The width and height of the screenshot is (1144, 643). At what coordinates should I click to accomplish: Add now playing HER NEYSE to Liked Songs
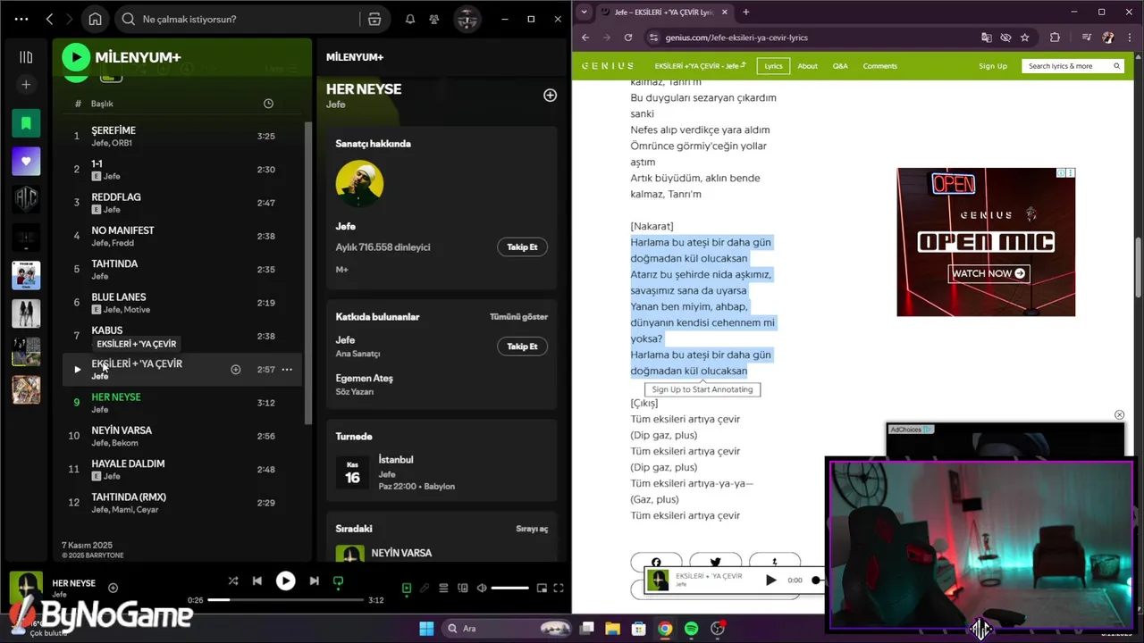113,588
